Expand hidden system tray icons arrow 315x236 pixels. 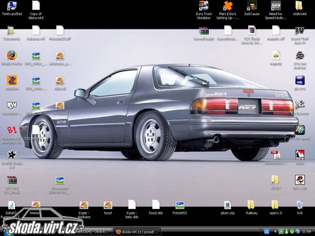click(x=276, y=231)
